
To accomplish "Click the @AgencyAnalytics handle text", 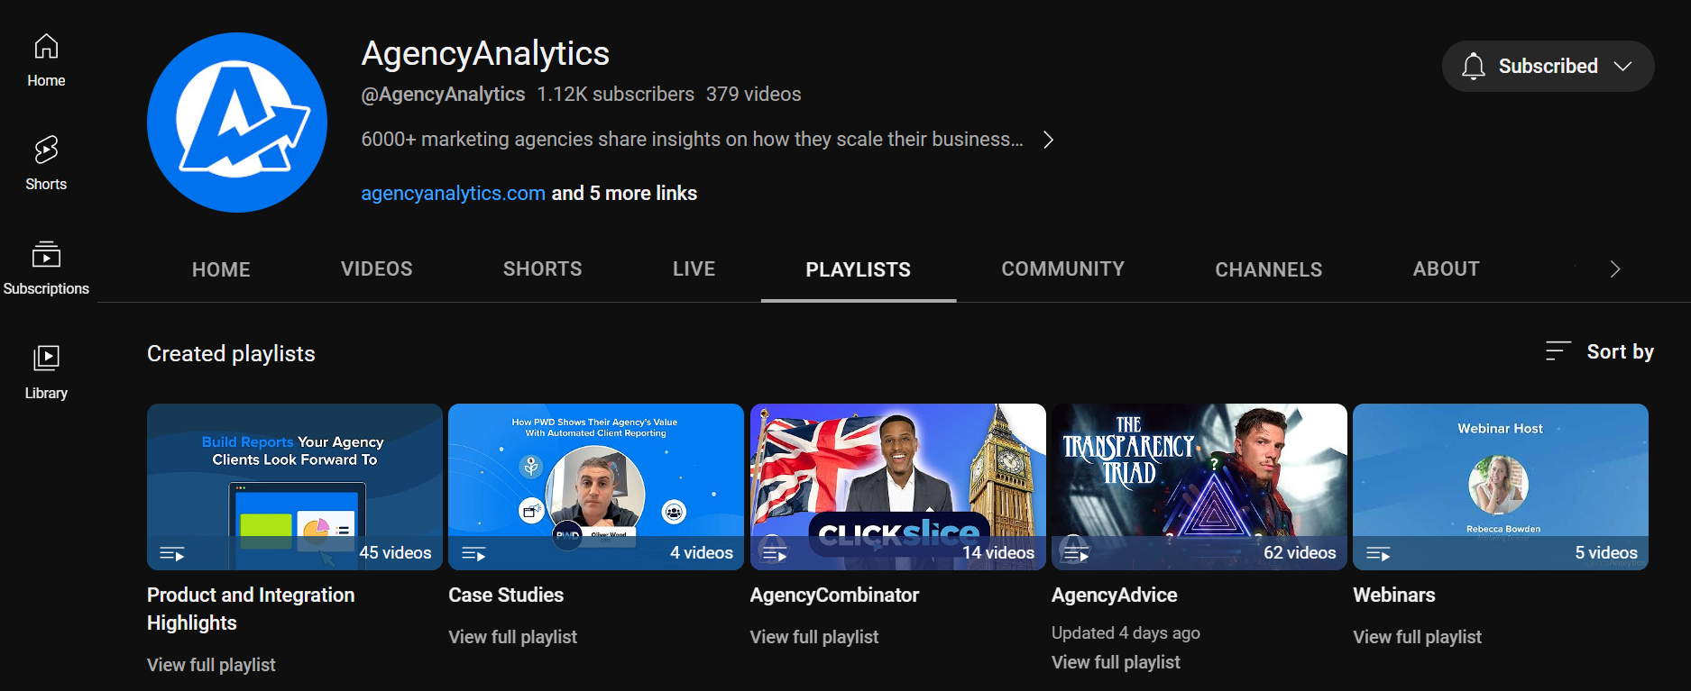I will [x=443, y=95].
